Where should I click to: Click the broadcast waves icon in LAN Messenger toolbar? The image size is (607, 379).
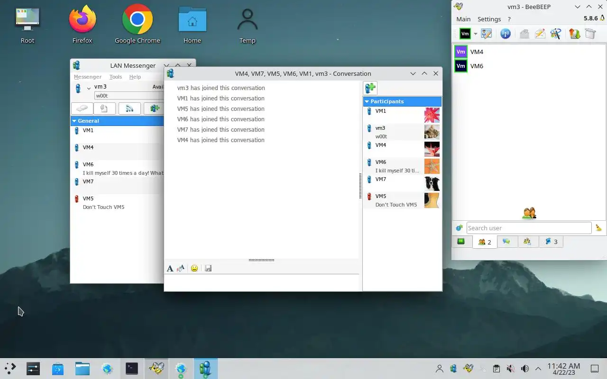[129, 108]
